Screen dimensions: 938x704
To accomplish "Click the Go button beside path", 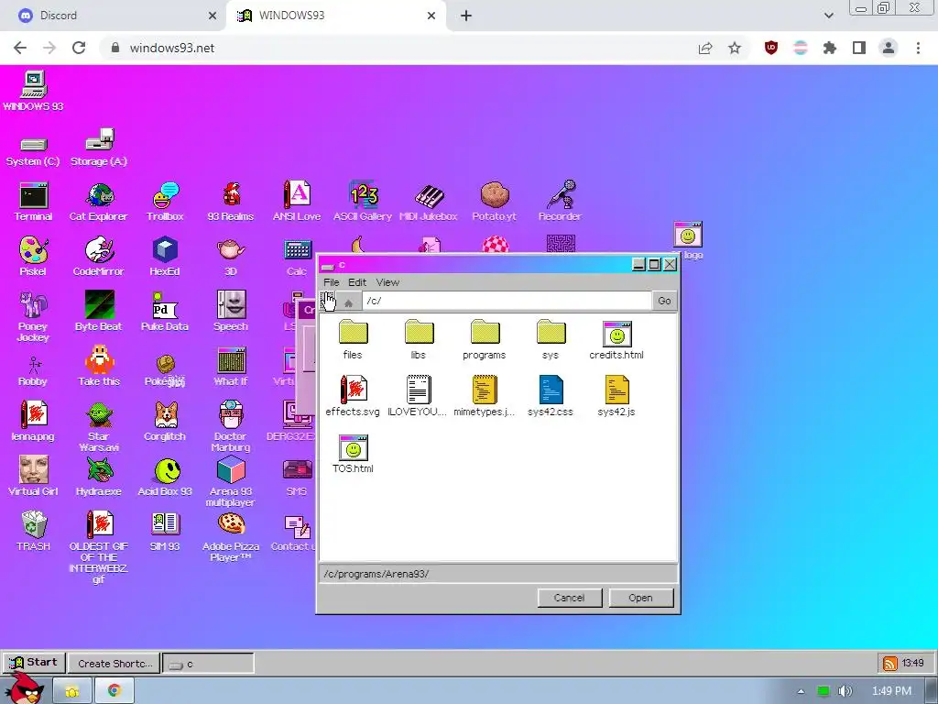I will coord(664,301).
